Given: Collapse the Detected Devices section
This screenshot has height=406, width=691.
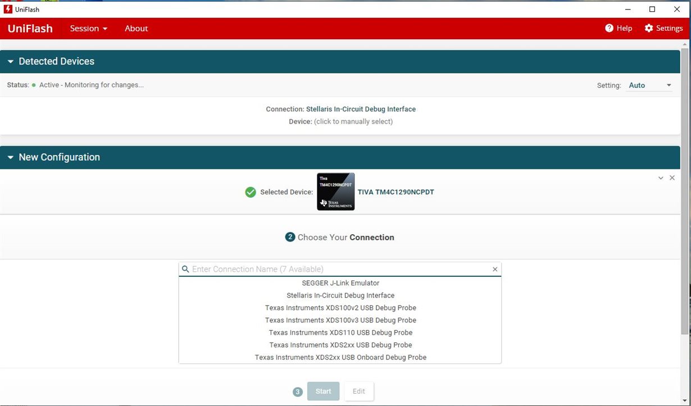Looking at the screenshot, I should click(11, 62).
